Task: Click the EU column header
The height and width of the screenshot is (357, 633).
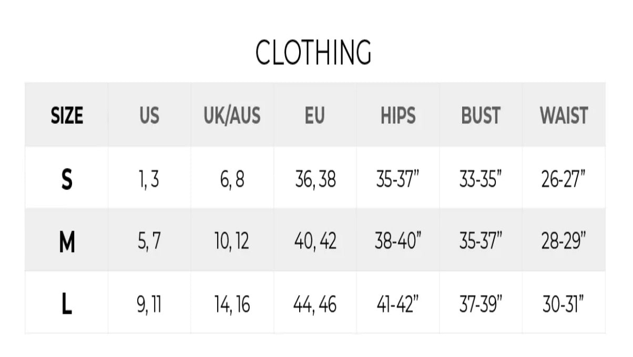Action: pyautogui.click(x=315, y=115)
